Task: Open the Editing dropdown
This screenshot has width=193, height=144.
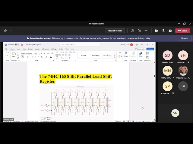Action: pyautogui.click(x=119, y=55)
